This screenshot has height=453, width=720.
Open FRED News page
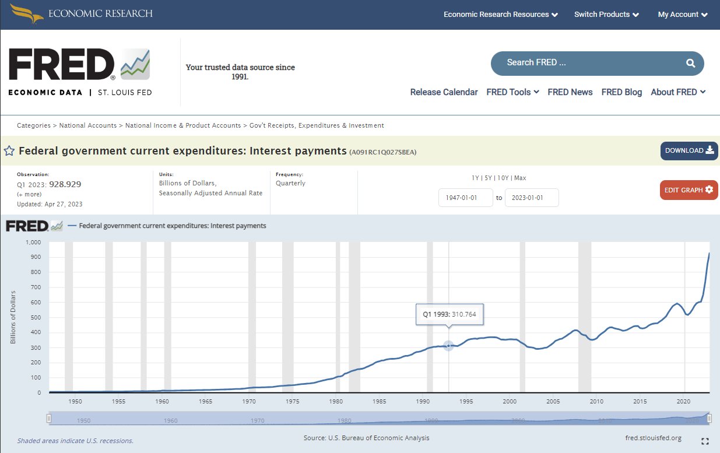(570, 92)
